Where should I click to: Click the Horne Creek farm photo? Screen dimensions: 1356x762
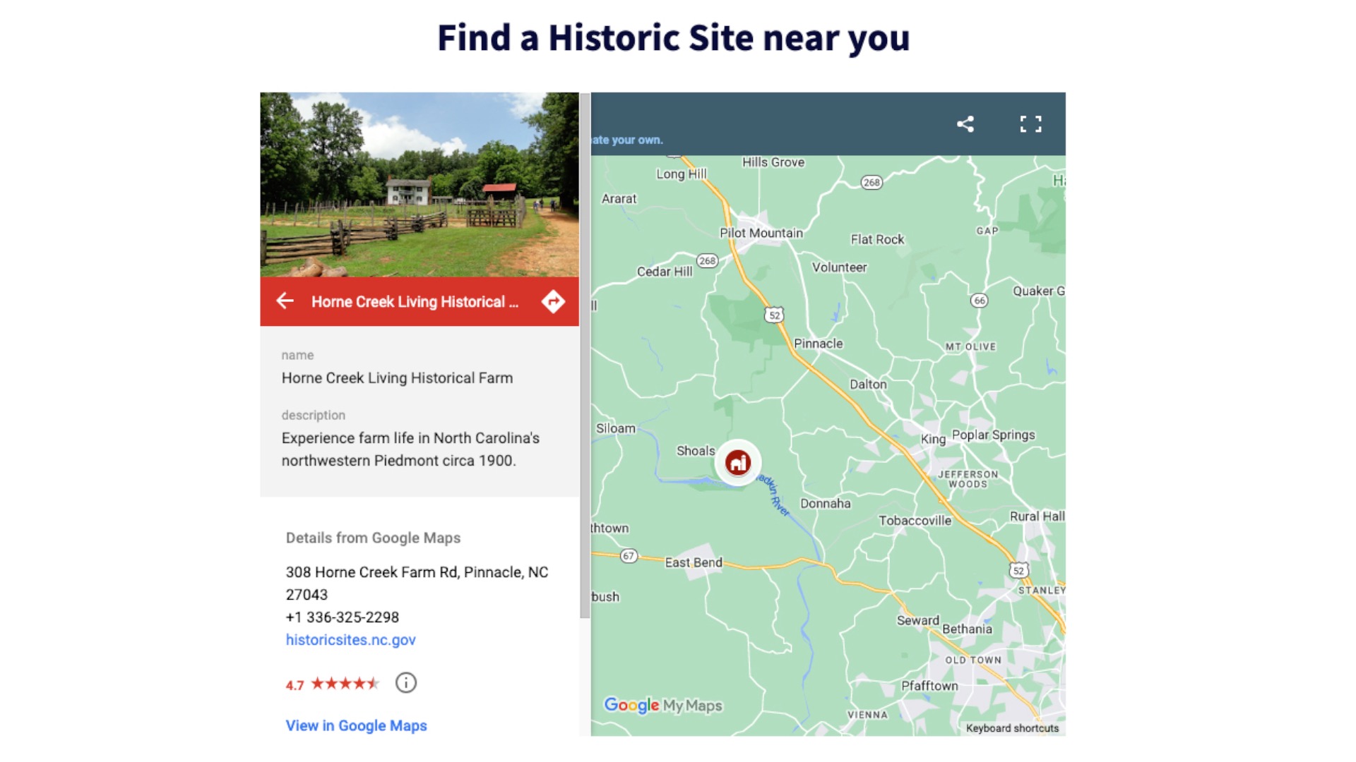419,184
